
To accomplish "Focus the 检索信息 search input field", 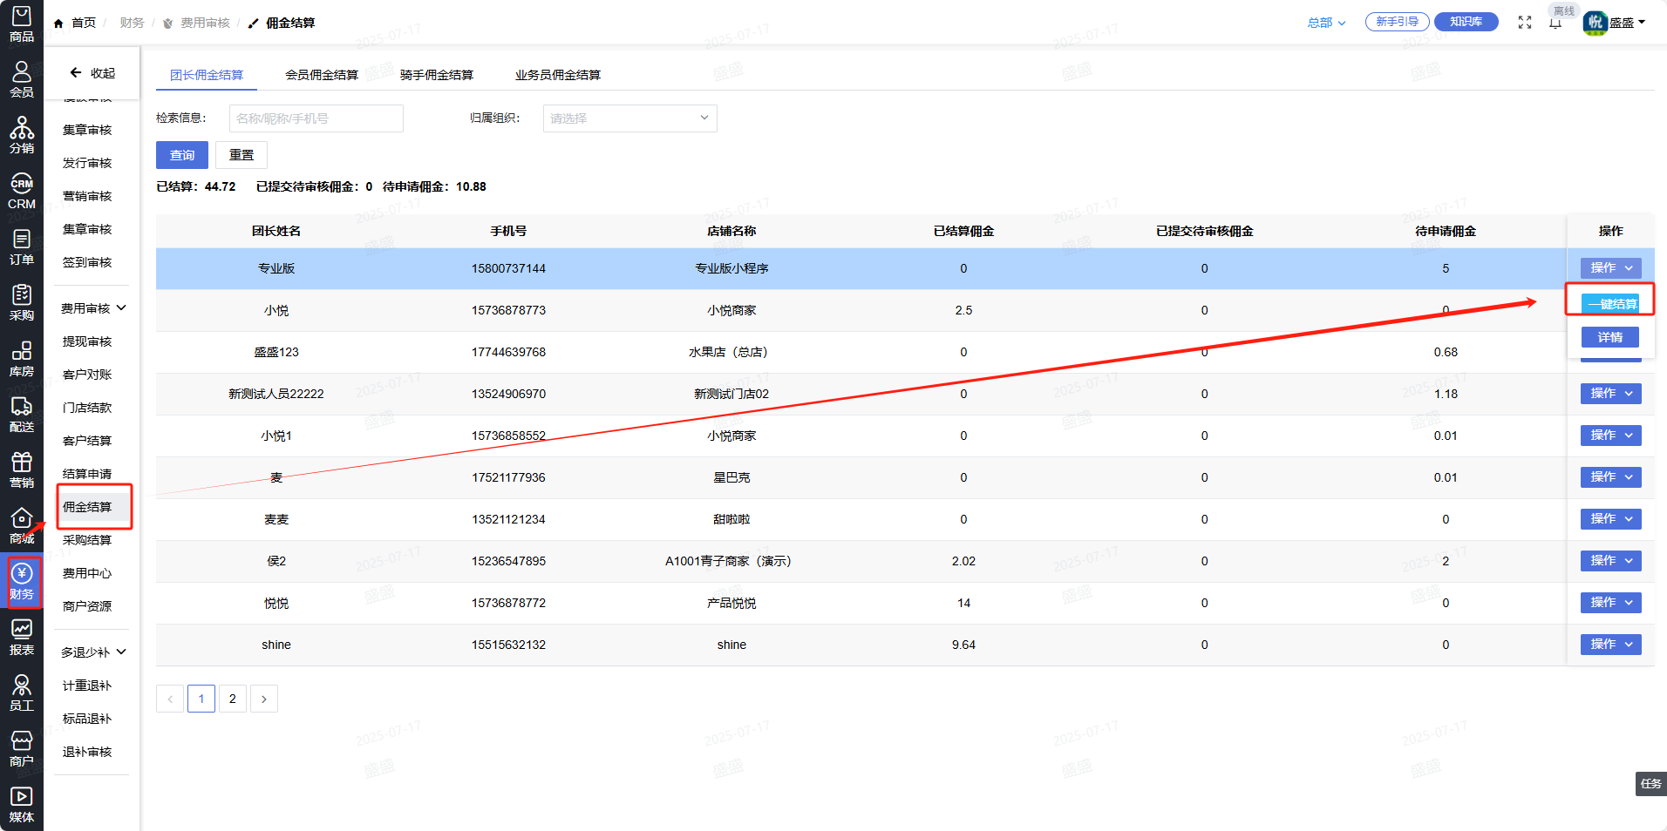I will coord(316,118).
